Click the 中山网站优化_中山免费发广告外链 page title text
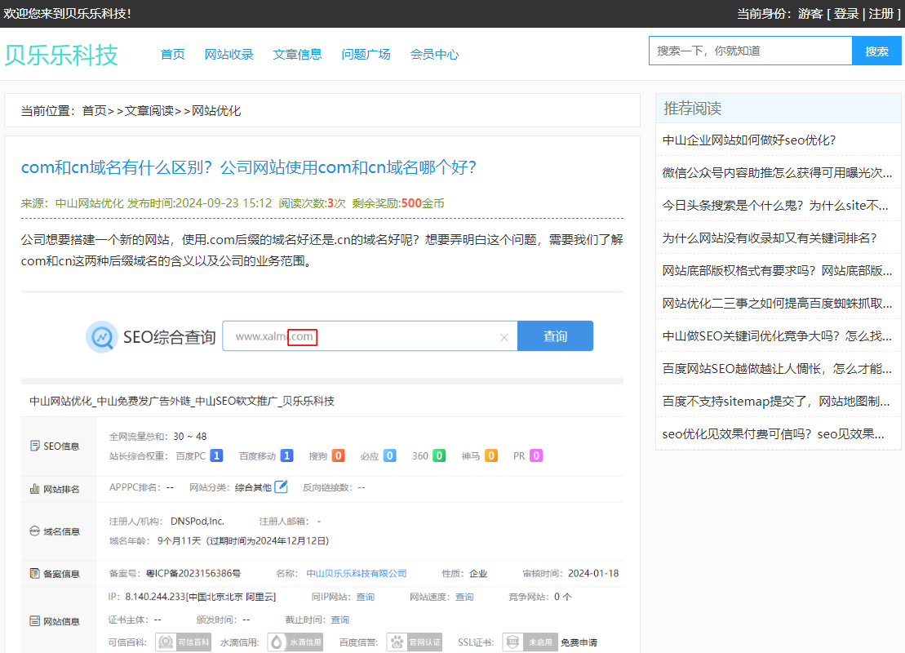The width and height of the screenshot is (905, 653). [x=182, y=401]
